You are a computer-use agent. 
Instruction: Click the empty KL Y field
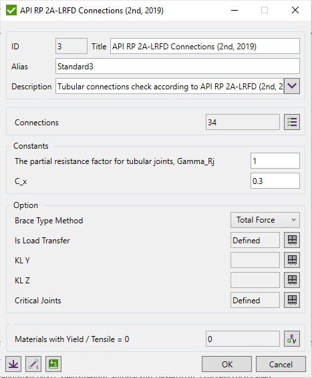[255, 260]
